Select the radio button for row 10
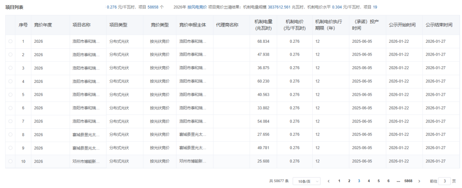Viewport: 462px width, 188px height. (x=10, y=162)
